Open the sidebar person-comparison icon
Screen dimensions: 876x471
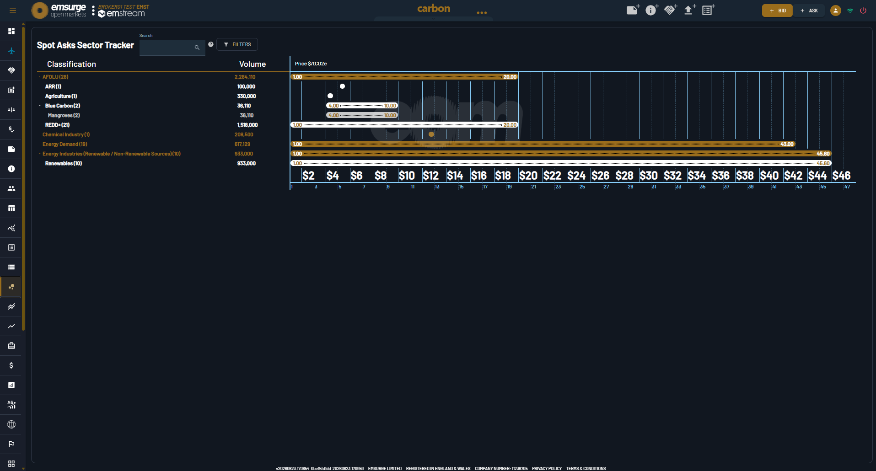click(11, 110)
